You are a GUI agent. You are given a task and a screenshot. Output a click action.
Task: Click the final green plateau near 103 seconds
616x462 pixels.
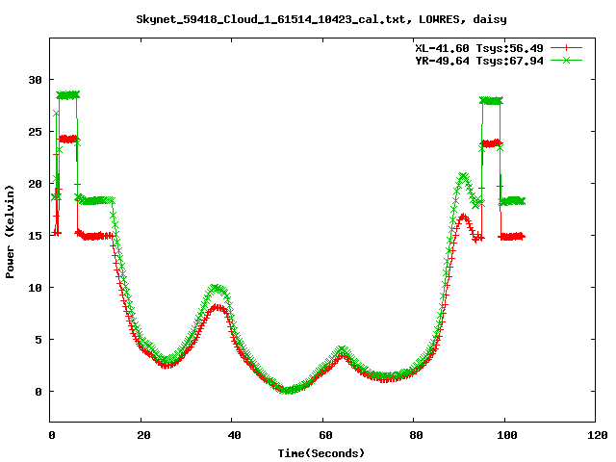[x=512, y=201]
